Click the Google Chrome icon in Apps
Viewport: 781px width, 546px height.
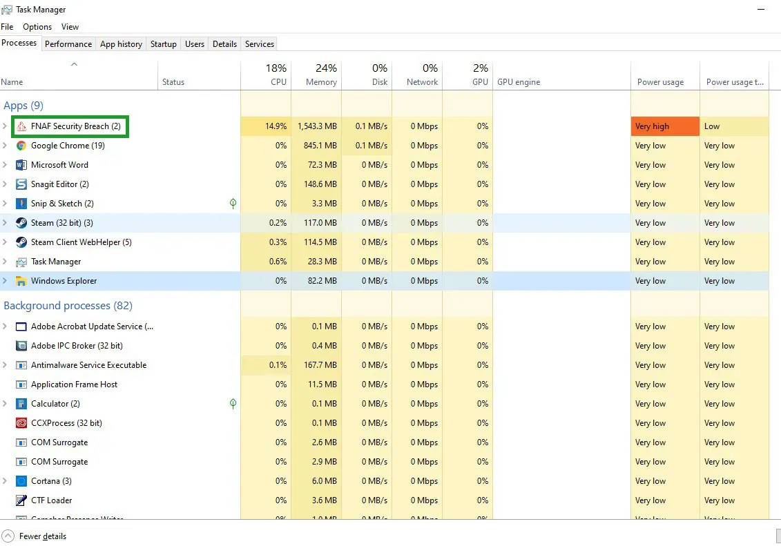pyautogui.click(x=21, y=146)
